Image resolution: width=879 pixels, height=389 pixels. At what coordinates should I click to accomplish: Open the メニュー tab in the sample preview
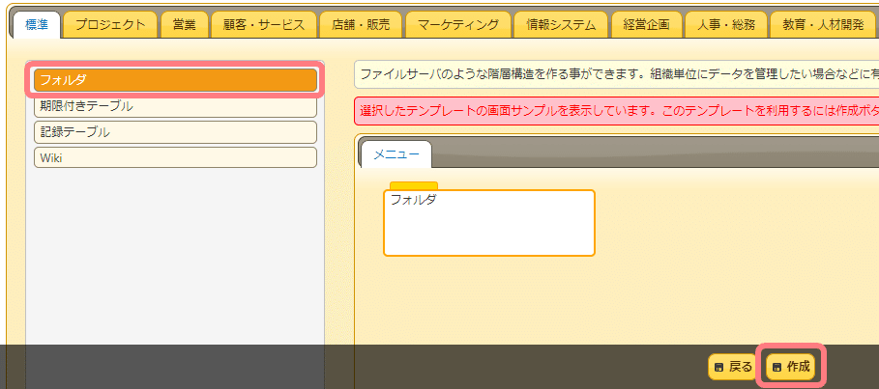(x=396, y=154)
